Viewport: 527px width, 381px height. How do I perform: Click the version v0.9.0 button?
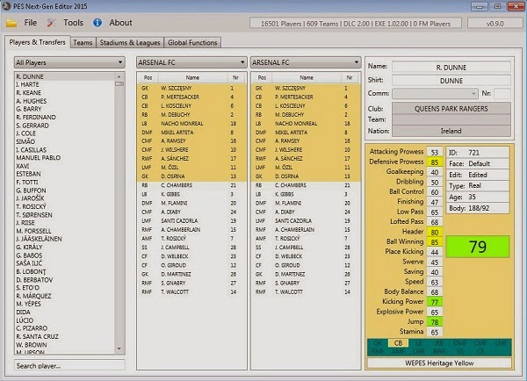click(495, 24)
